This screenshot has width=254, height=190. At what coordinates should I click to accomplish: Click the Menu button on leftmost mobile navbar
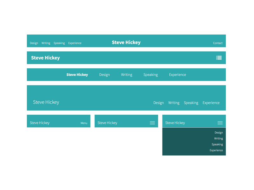pyautogui.click(x=84, y=123)
